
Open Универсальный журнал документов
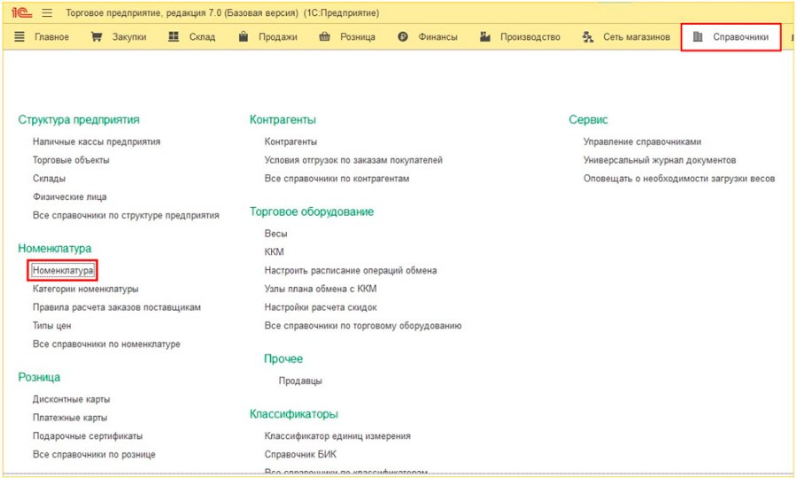(x=660, y=160)
